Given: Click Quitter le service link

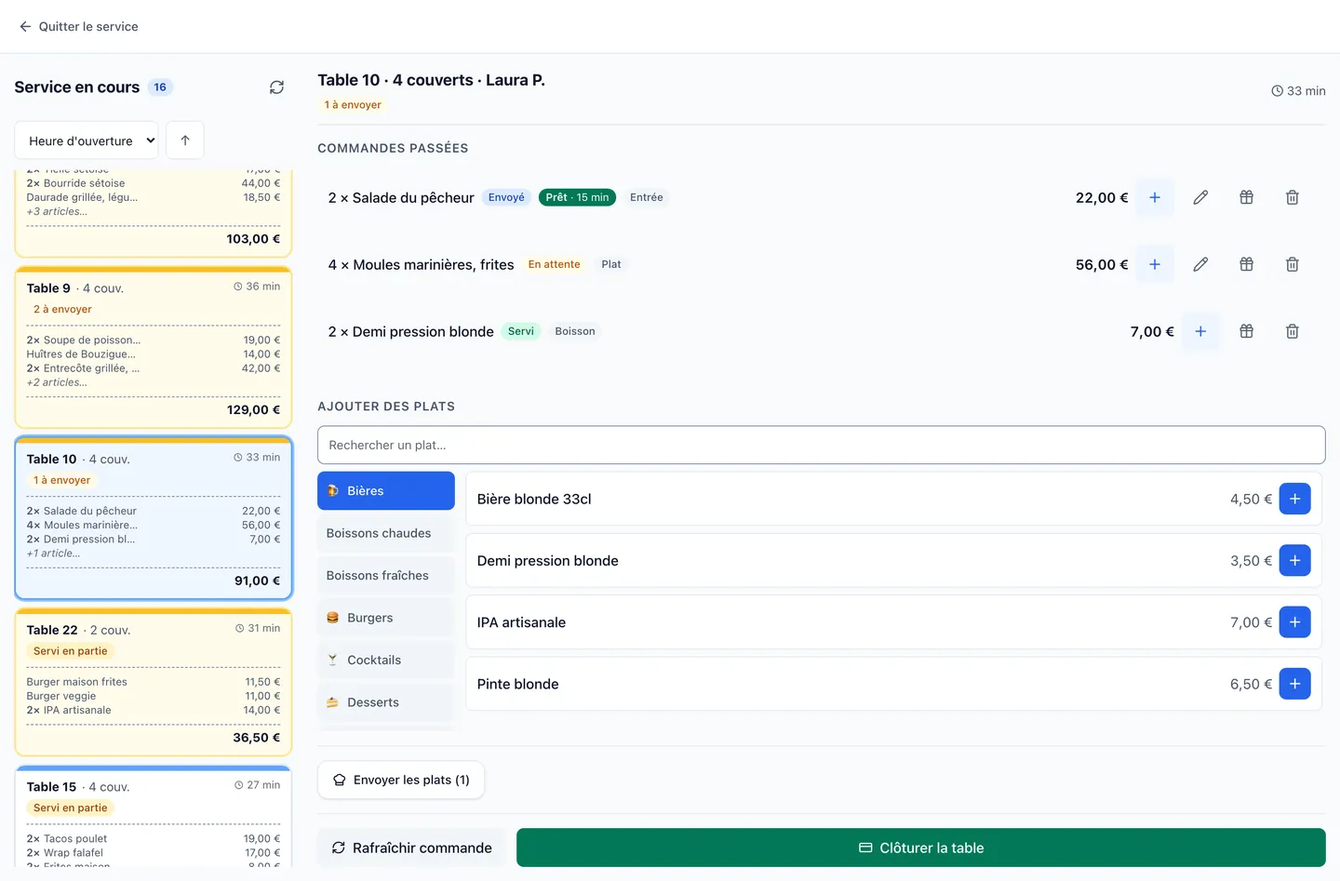Looking at the screenshot, I should [x=79, y=26].
